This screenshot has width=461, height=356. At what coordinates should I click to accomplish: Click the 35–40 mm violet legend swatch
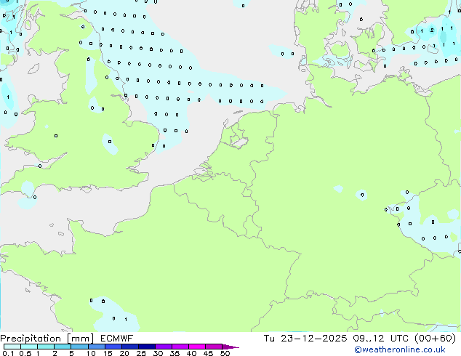(x=180, y=347)
